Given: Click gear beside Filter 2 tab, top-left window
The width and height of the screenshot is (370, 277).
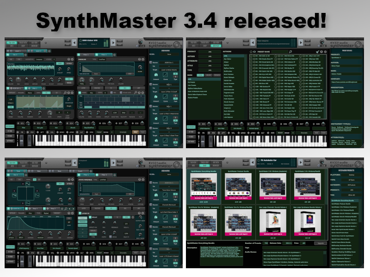Looking at the screenshot, I should pos(114,55).
